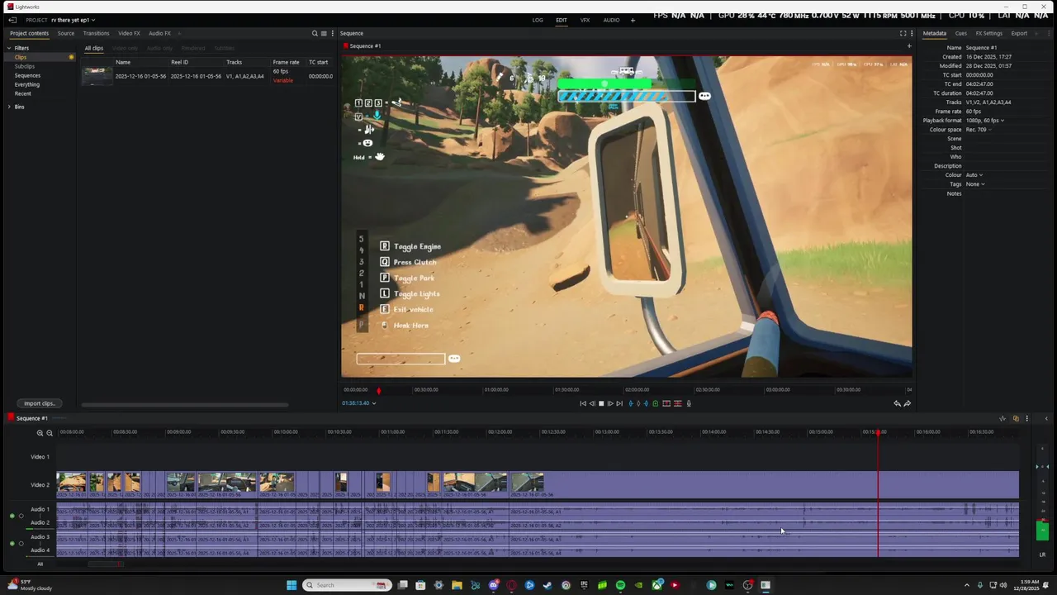This screenshot has height=595, width=1057.
Task: Click the red remove-section icon
Action: coord(666,403)
